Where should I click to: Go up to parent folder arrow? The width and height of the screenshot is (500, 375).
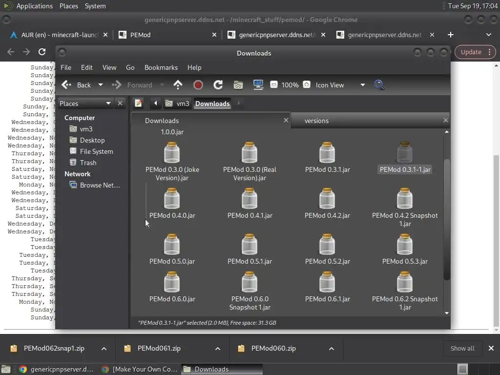click(178, 85)
